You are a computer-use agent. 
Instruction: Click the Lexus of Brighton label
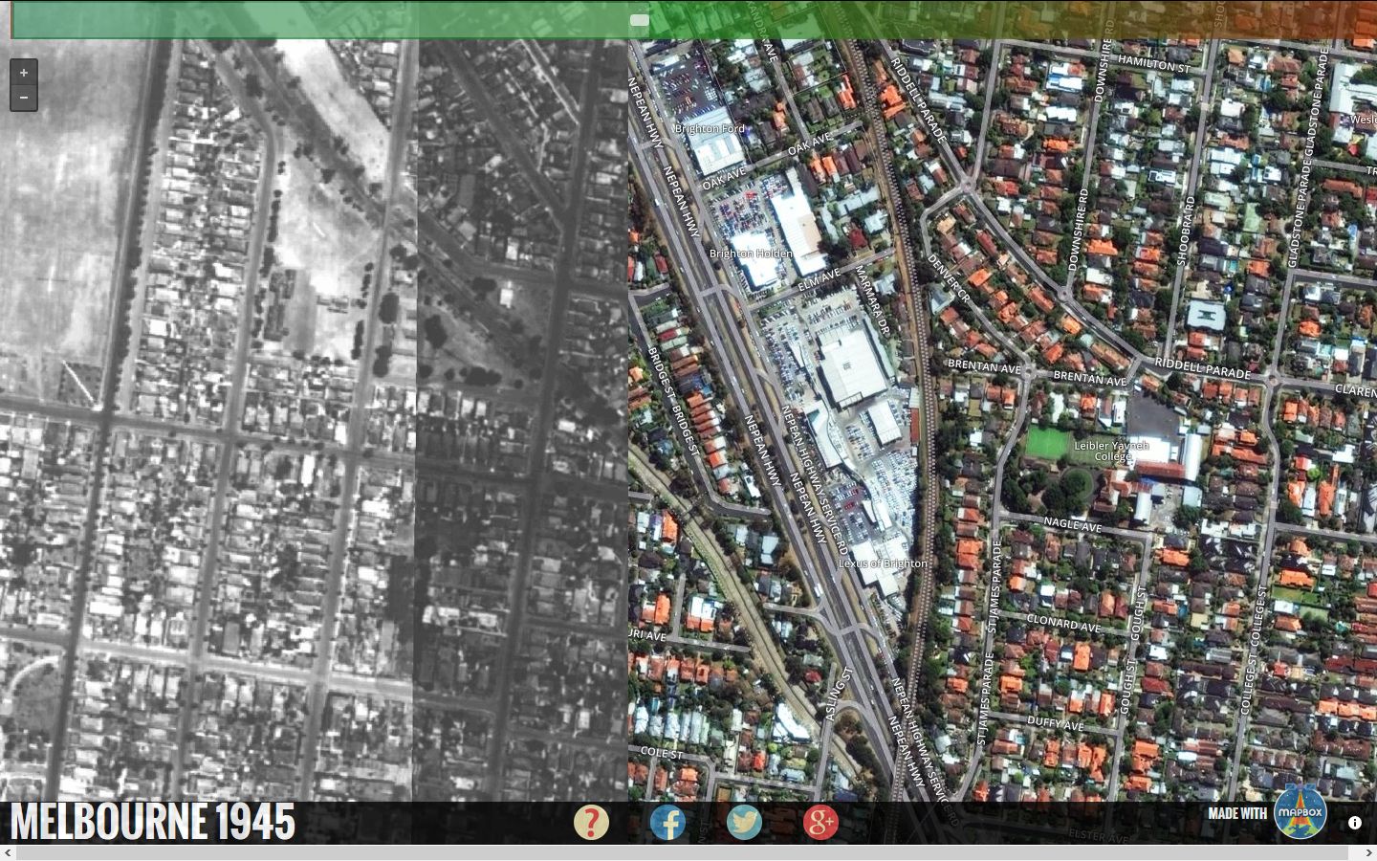[x=883, y=563]
